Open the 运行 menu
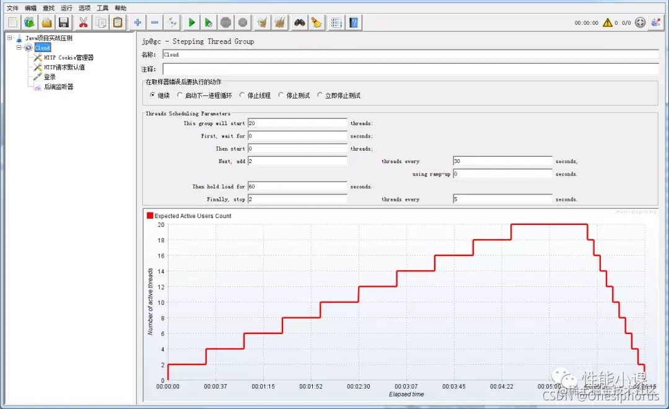The width and height of the screenshot is (669, 409). coord(66,7)
